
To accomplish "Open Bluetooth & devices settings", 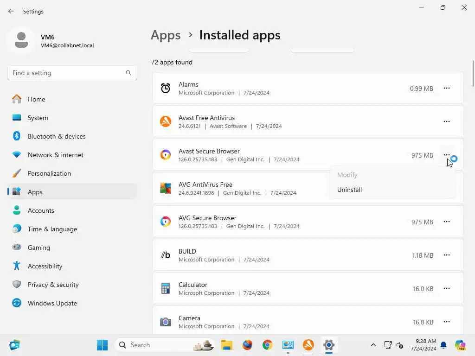I will click(x=72, y=136).
